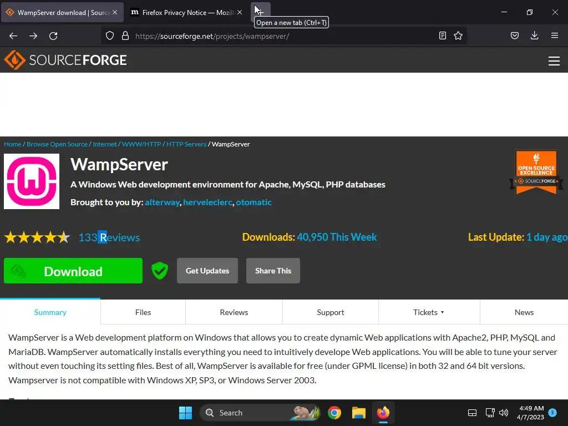Visit the alterway author profile
This screenshot has width=568, height=426.
[163, 202]
